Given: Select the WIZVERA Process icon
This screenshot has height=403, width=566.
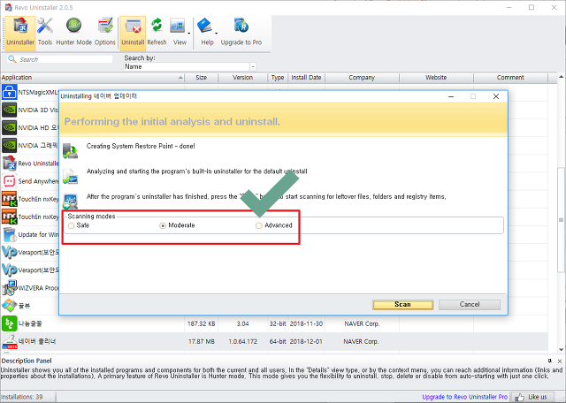Looking at the screenshot, I should click(9, 288).
